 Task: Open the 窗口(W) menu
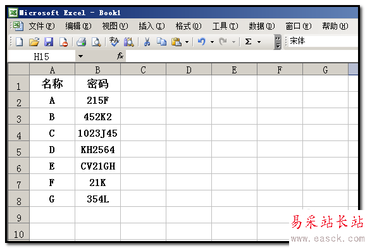pos(299,26)
